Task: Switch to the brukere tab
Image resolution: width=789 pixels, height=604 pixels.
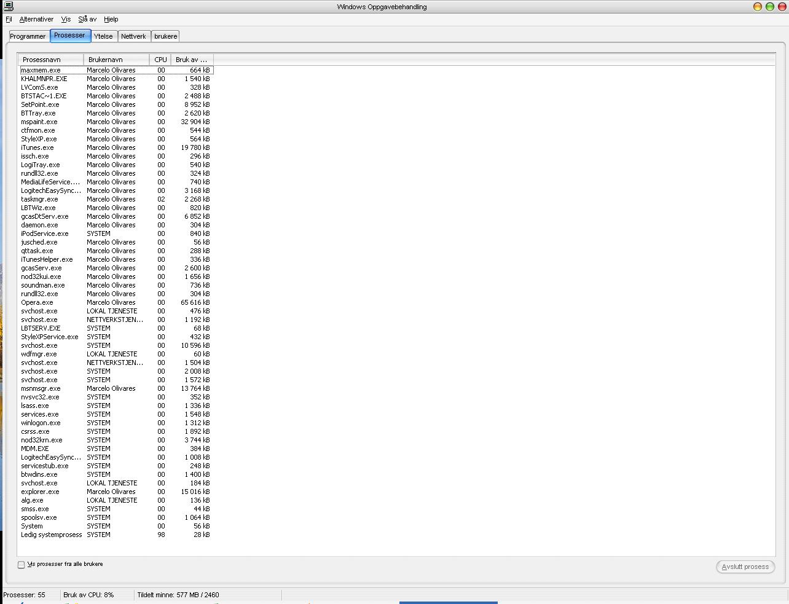Action: pos(165,36)
